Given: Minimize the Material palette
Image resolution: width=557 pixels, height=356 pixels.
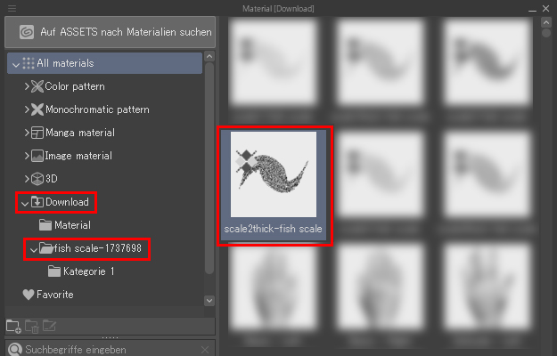Looking at the screenshot, I should tap(532, 9).
